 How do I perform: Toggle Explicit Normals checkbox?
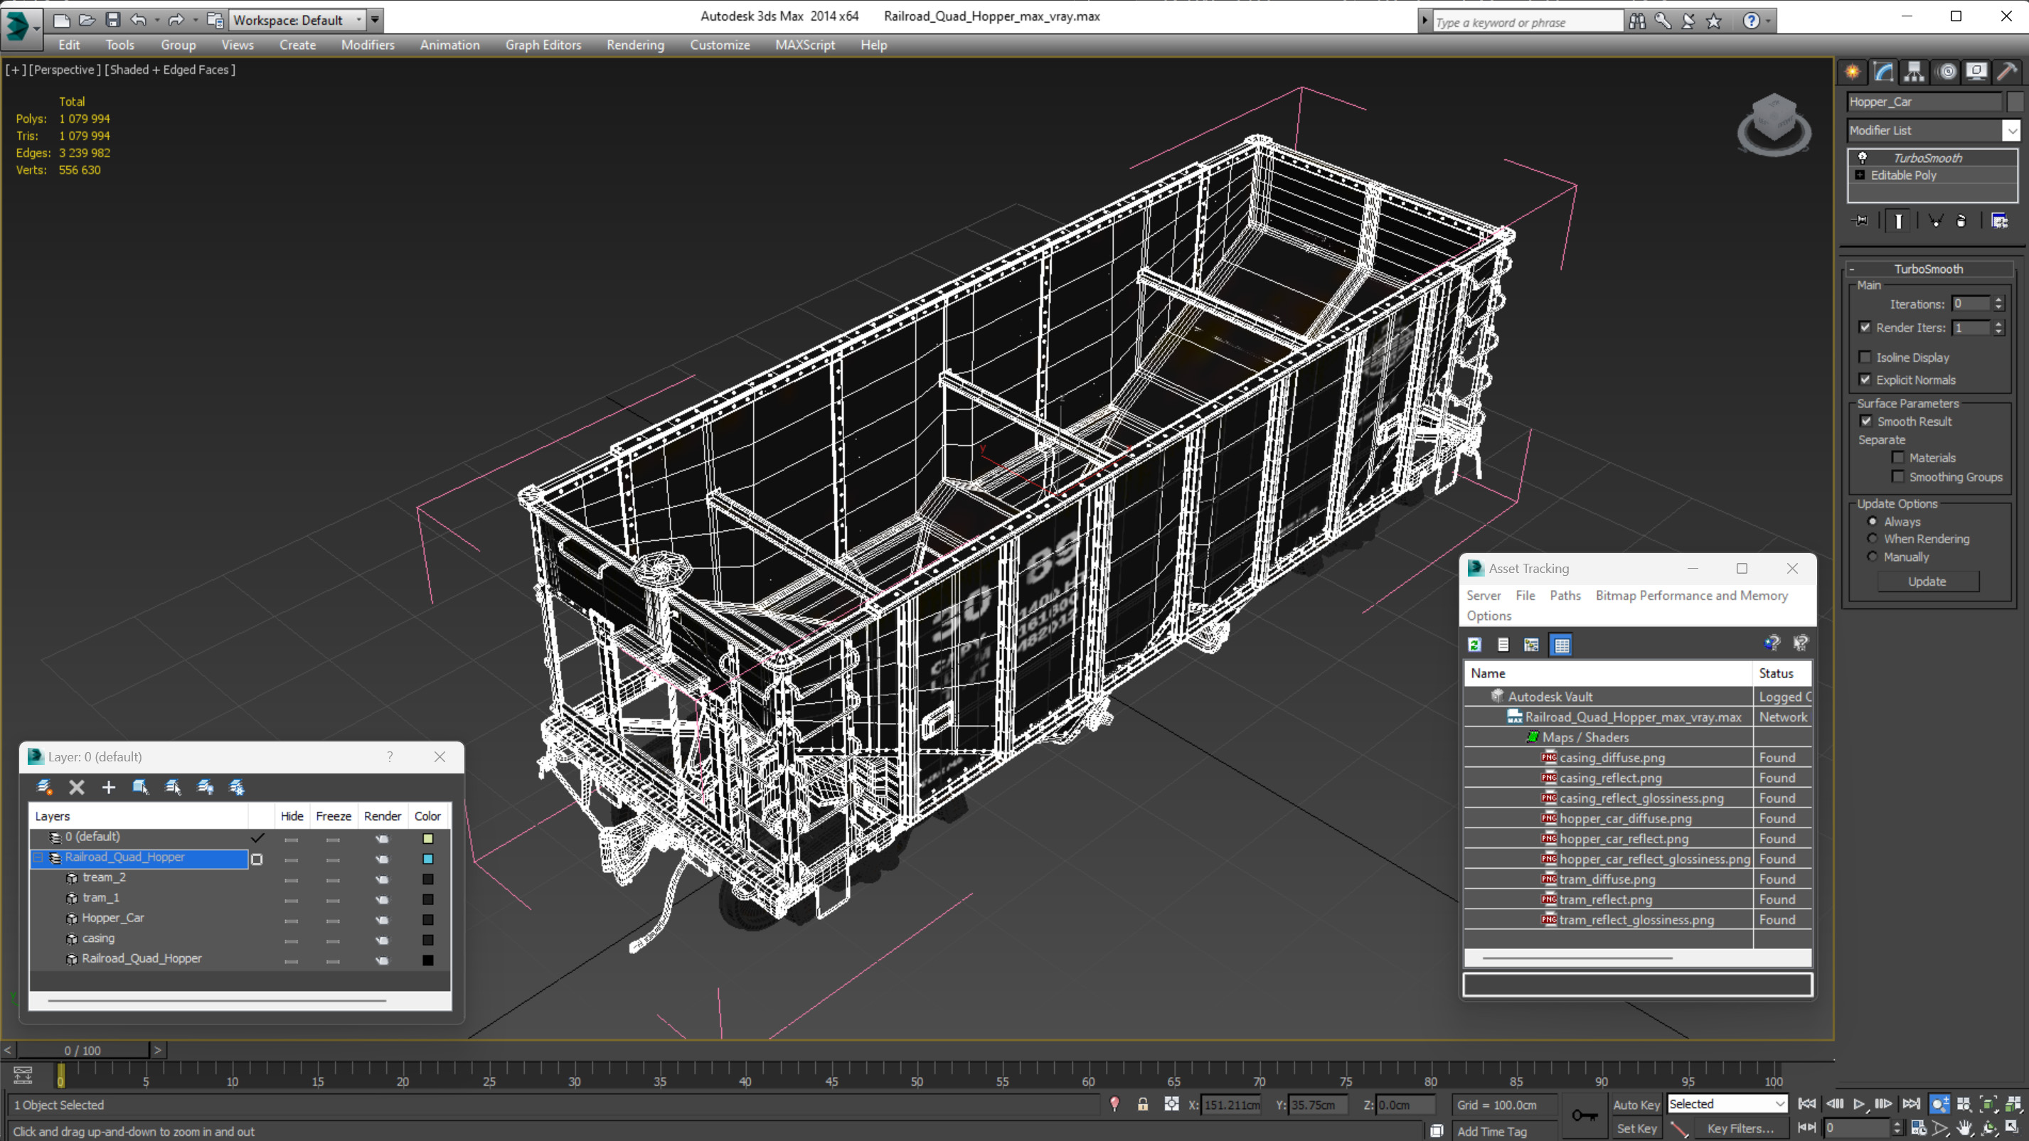coord(1865,379)
